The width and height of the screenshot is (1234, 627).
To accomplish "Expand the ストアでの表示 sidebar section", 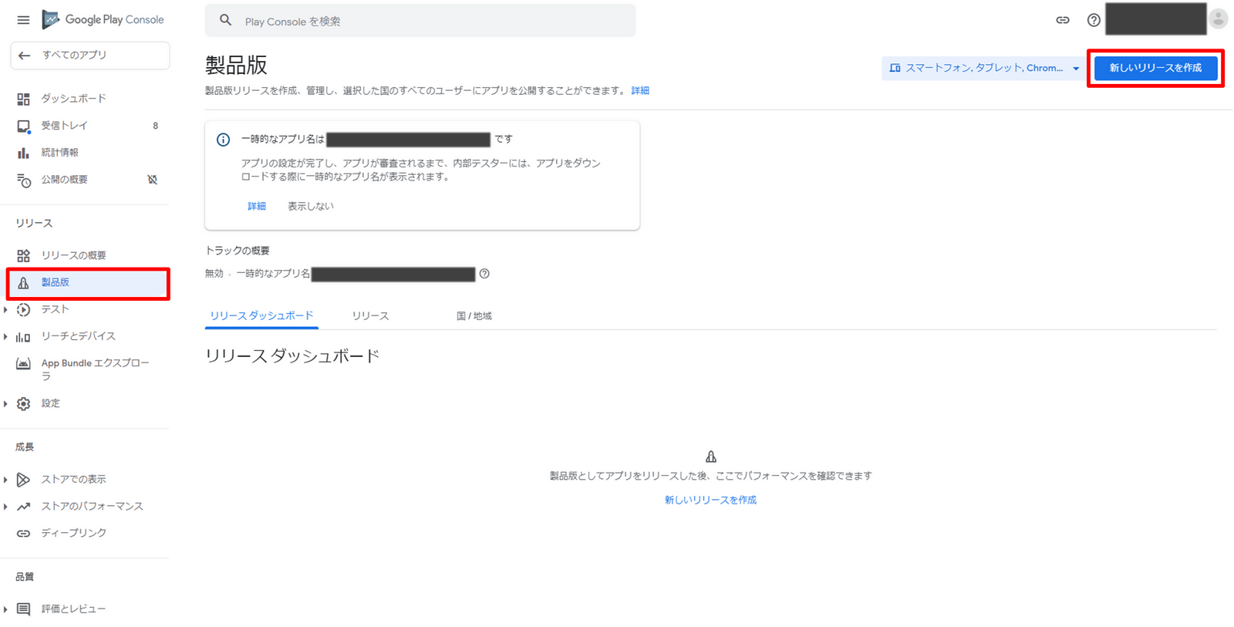I will click(5, 480).
